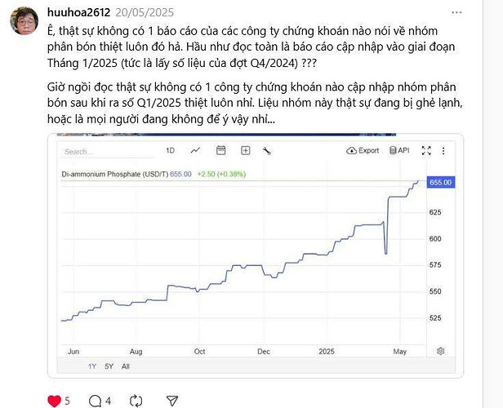Viewport: 503px width, 408px height.
Task: Open the chart type line icon
Action: tap(195, 151)
